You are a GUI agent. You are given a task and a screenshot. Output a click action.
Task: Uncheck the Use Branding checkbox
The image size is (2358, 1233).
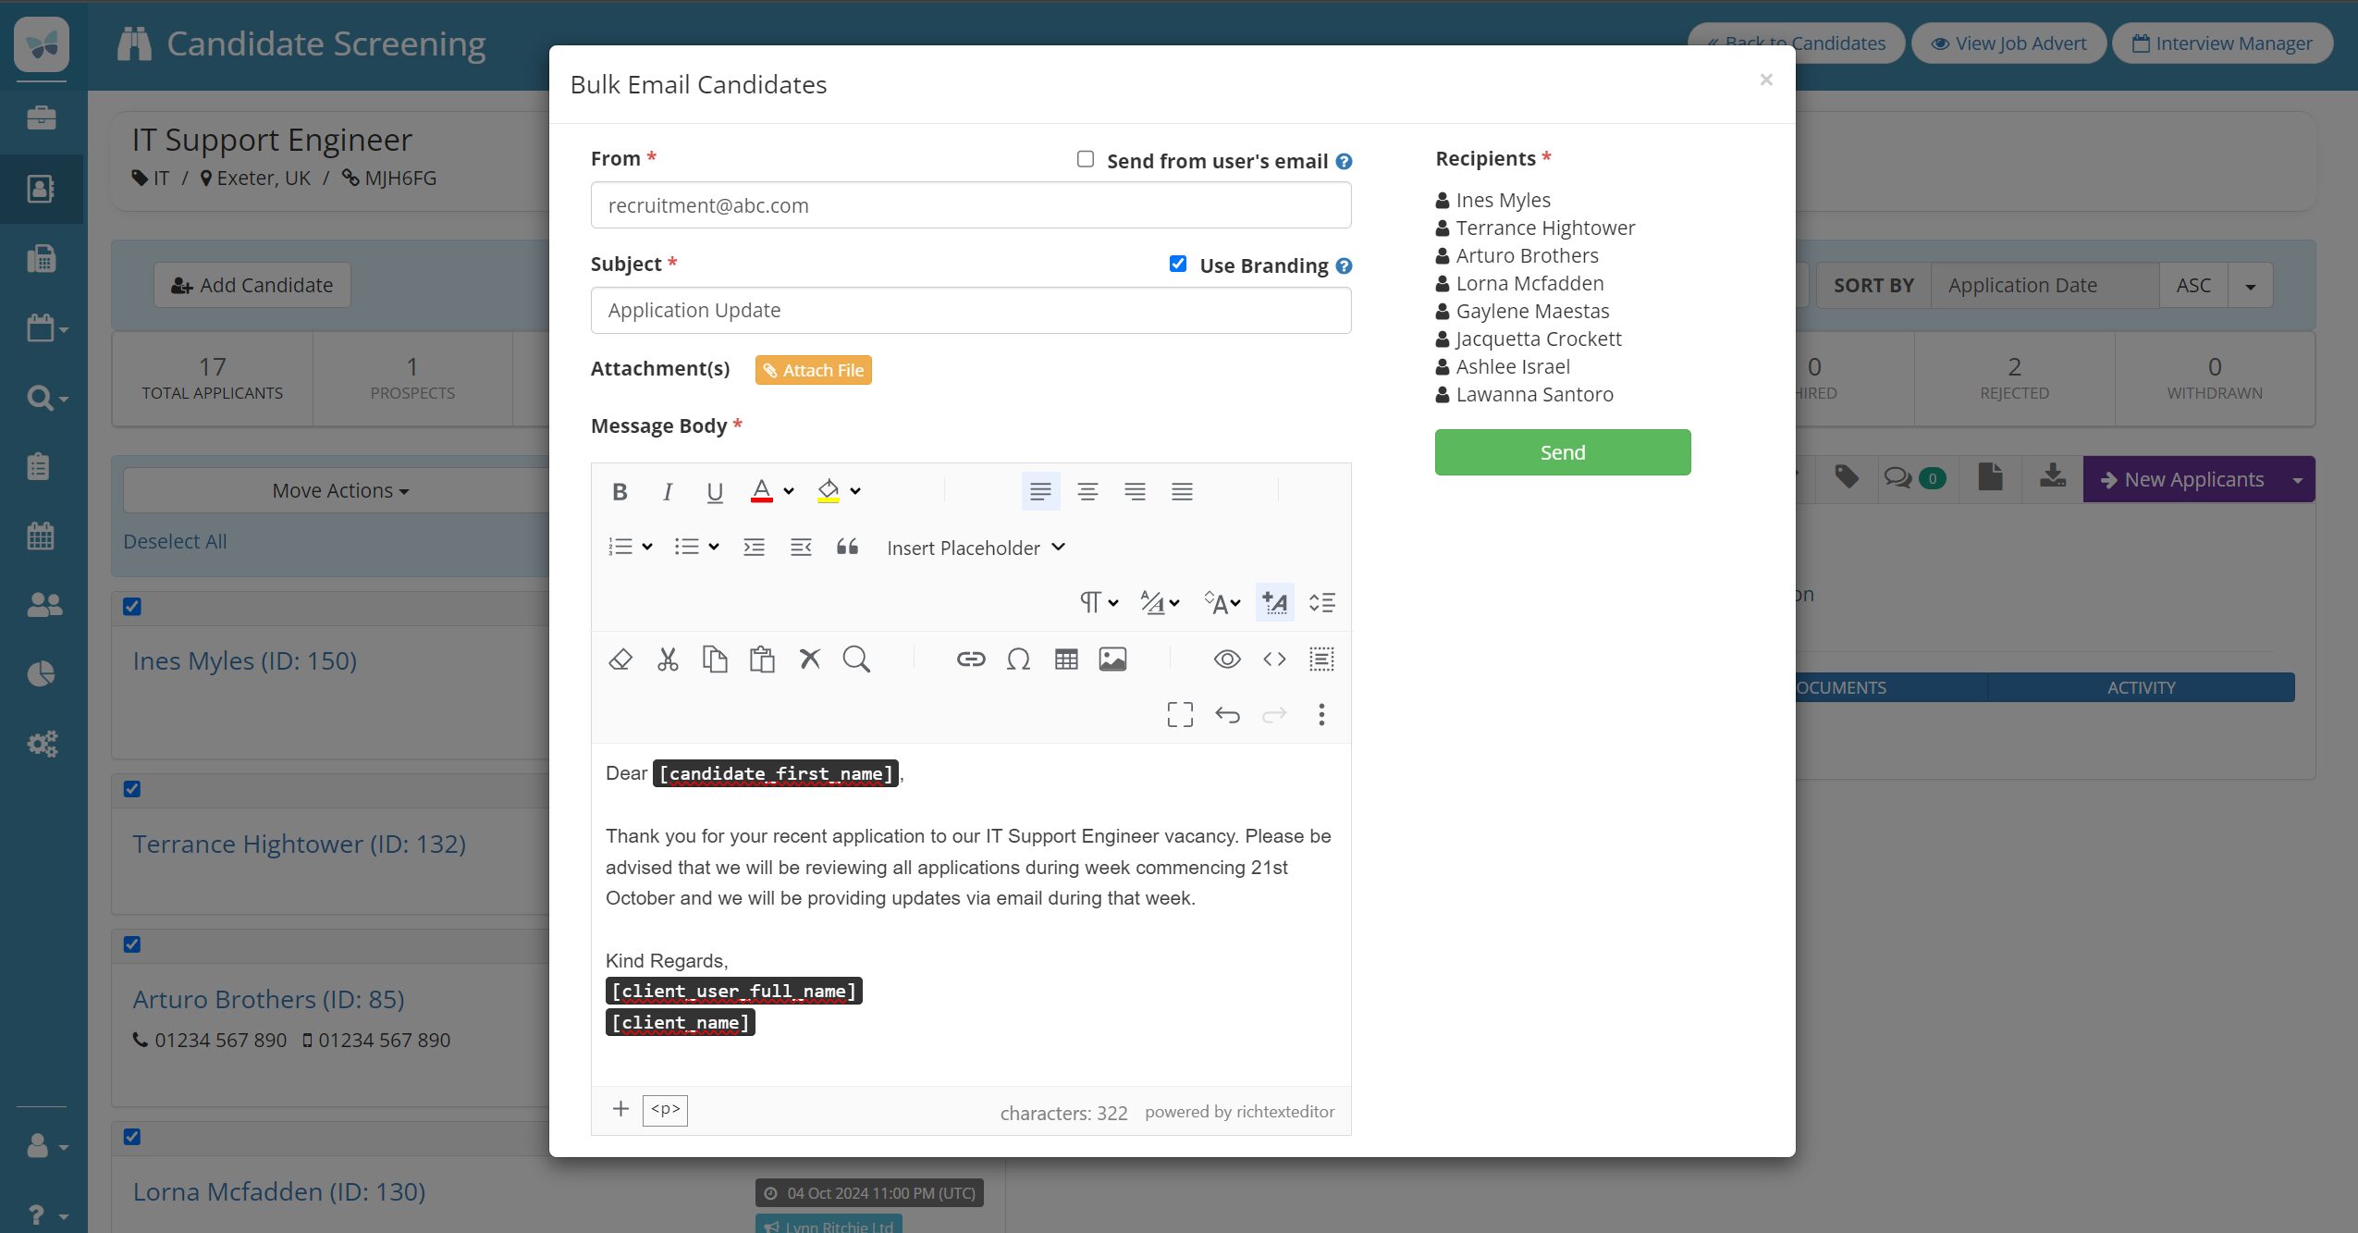pos(1178,264)
